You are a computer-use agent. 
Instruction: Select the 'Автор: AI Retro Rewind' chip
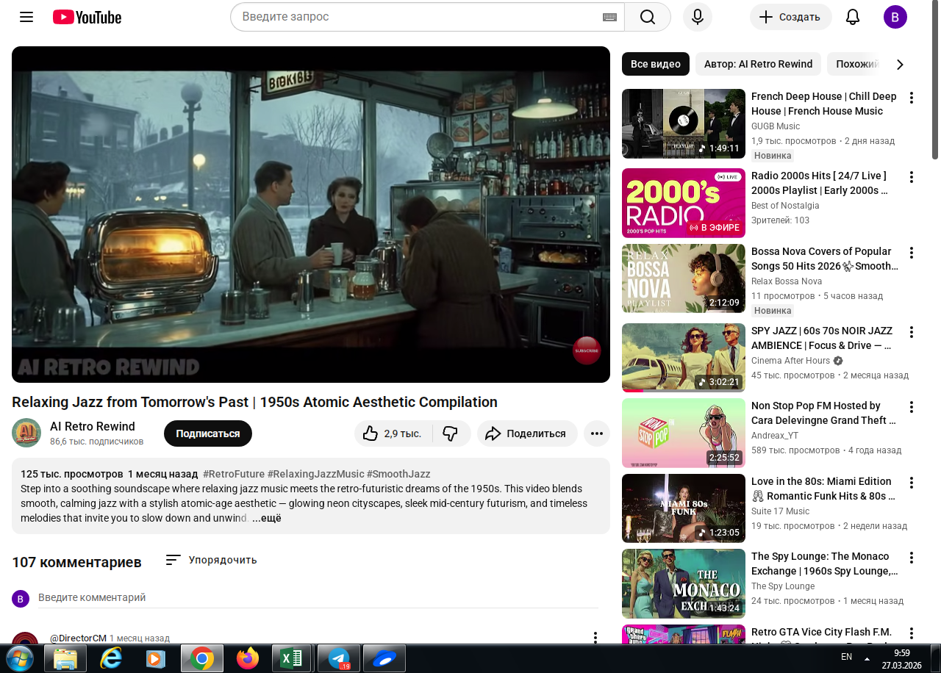(758, 64)
